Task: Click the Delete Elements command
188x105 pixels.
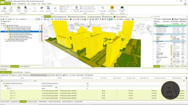Action: point(65,7)
